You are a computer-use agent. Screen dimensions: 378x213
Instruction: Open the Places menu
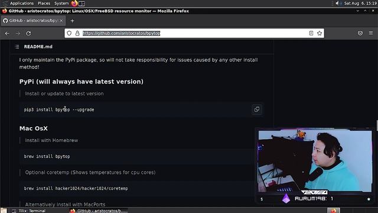point(44,4)
